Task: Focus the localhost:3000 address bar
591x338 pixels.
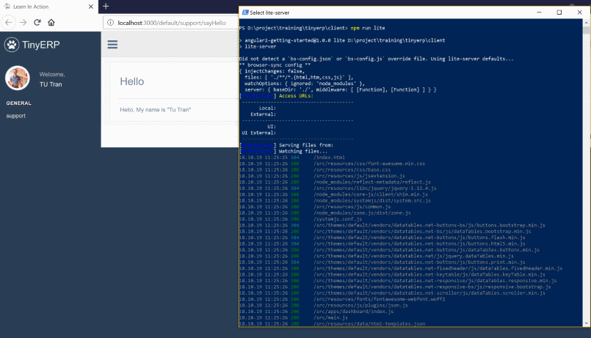Action: coord(172,23)
